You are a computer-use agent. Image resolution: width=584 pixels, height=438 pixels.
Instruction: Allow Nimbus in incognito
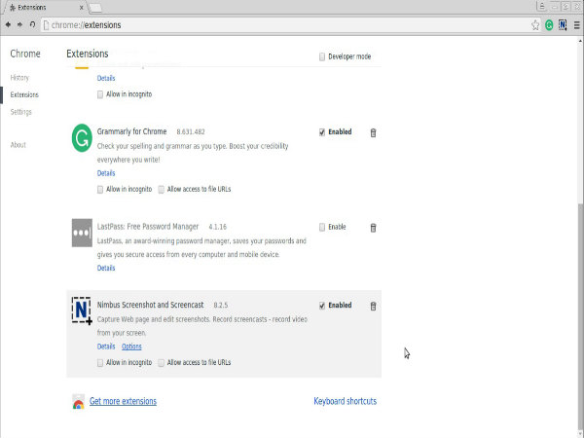click(100, 363)
